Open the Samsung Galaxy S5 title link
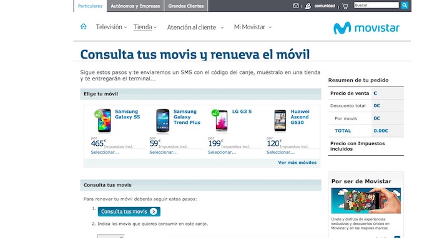Image resolution: width=437 pixels, height=238 pixels. [127, 114]
